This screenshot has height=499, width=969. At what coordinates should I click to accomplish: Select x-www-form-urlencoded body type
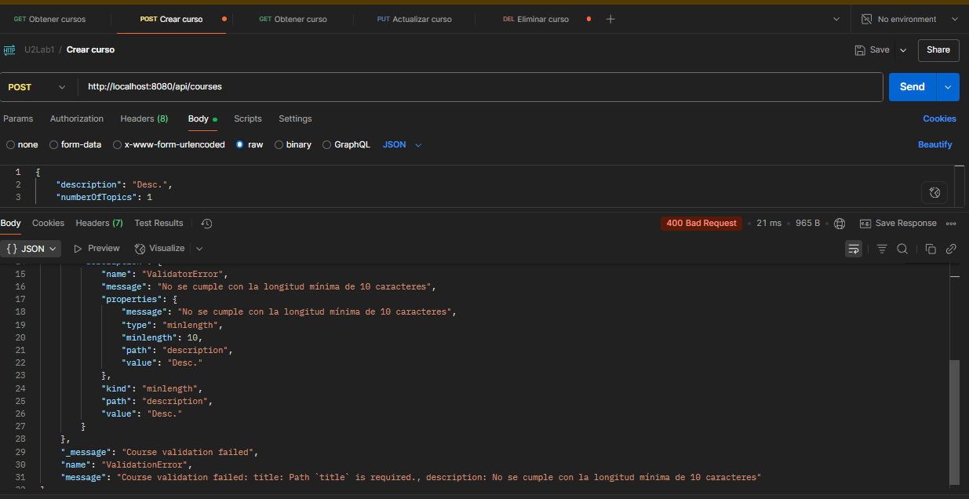[169, 144]
